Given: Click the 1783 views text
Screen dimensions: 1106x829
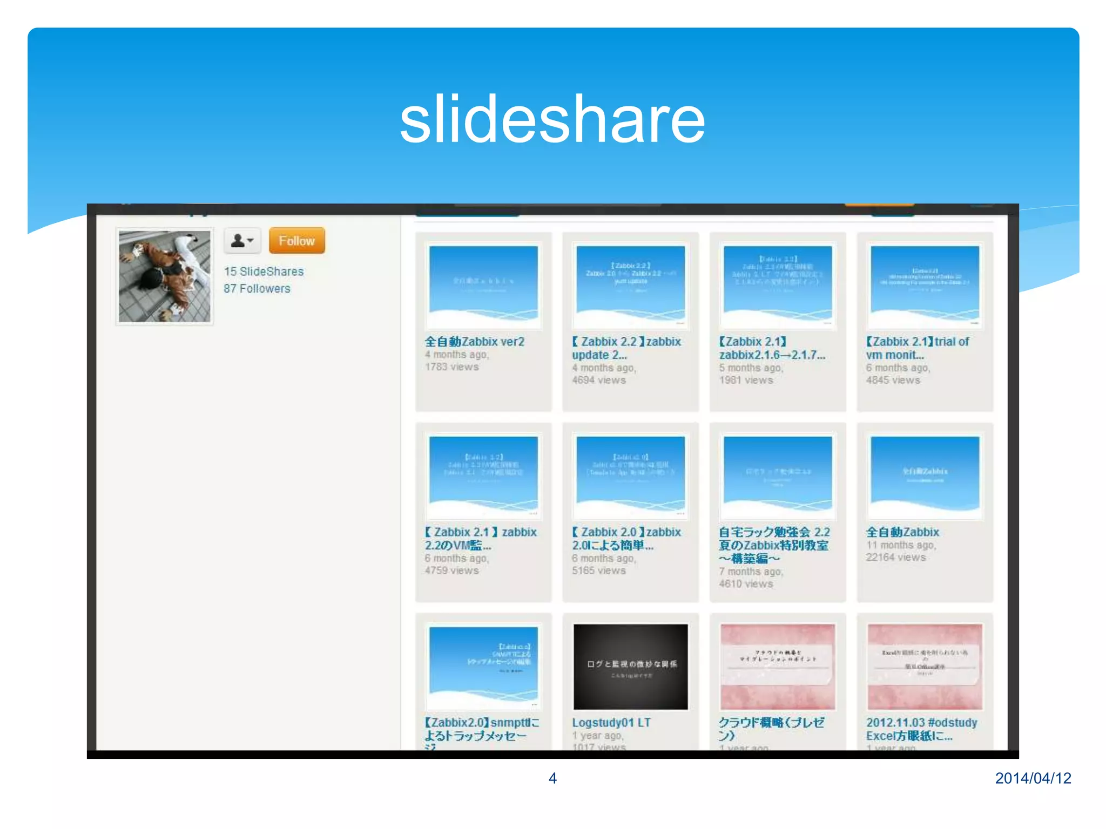Looking at the screenshot, I should 451,367.
